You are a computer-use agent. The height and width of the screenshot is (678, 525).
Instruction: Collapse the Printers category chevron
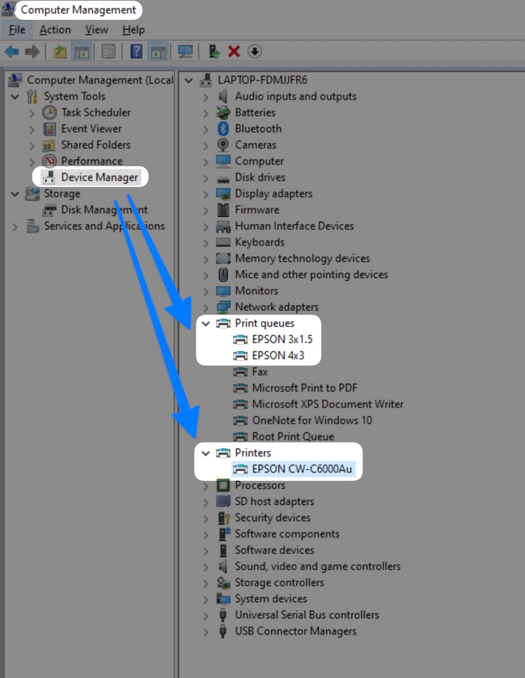(206, 453)
